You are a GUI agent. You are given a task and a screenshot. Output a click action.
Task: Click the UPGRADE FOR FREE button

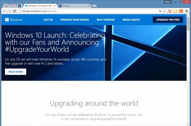[x=168, y=20]
